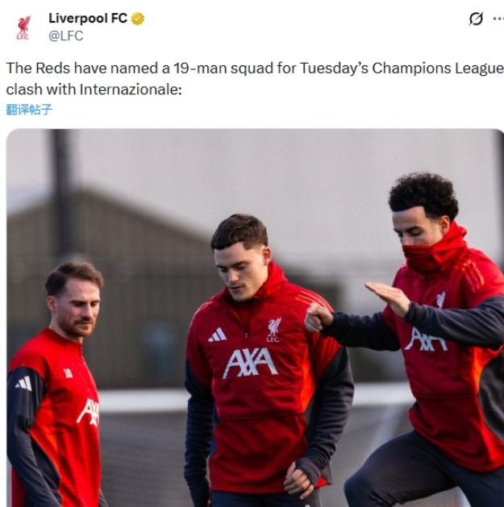Click the Adidas logo on left player's sleeve

(x=24, y=384)
